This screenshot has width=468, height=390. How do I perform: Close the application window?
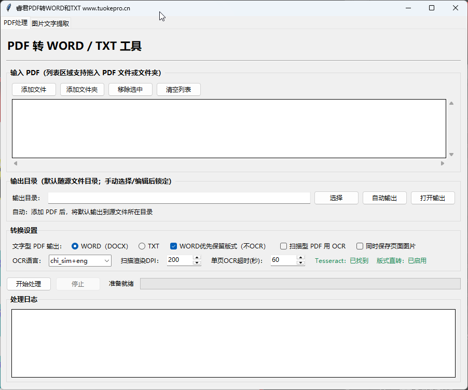[x=456, y=8]
